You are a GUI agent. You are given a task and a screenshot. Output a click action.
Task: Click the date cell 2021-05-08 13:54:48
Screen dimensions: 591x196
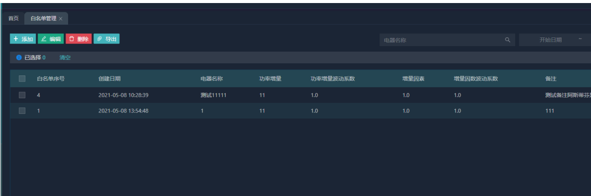click(x=123, y=111)
